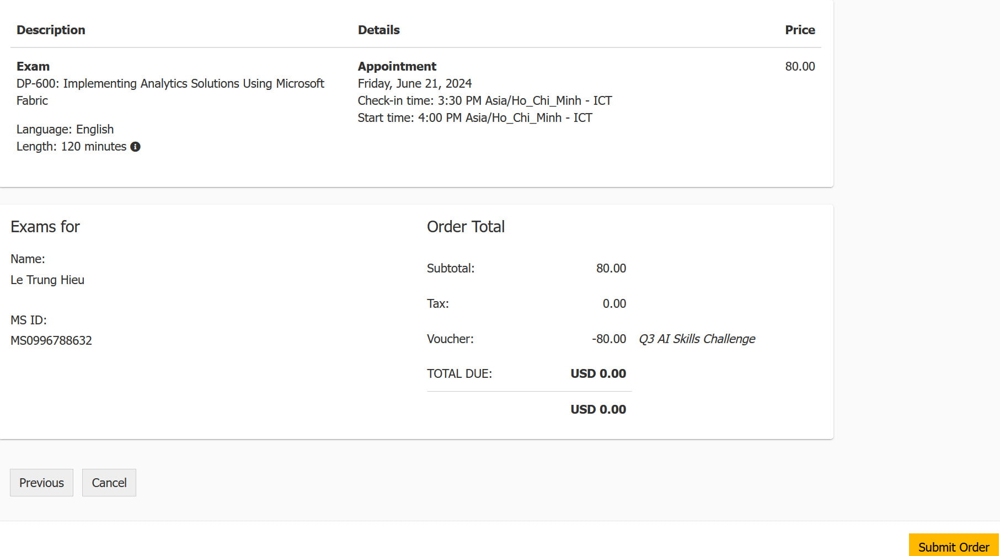Click the Price column header
The height and width of the screenshot is (556, 1000).
[x=800, y=30]
